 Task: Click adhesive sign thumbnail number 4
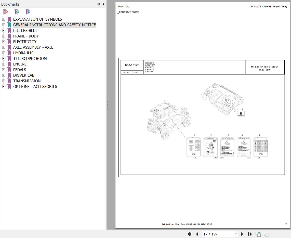244,148
